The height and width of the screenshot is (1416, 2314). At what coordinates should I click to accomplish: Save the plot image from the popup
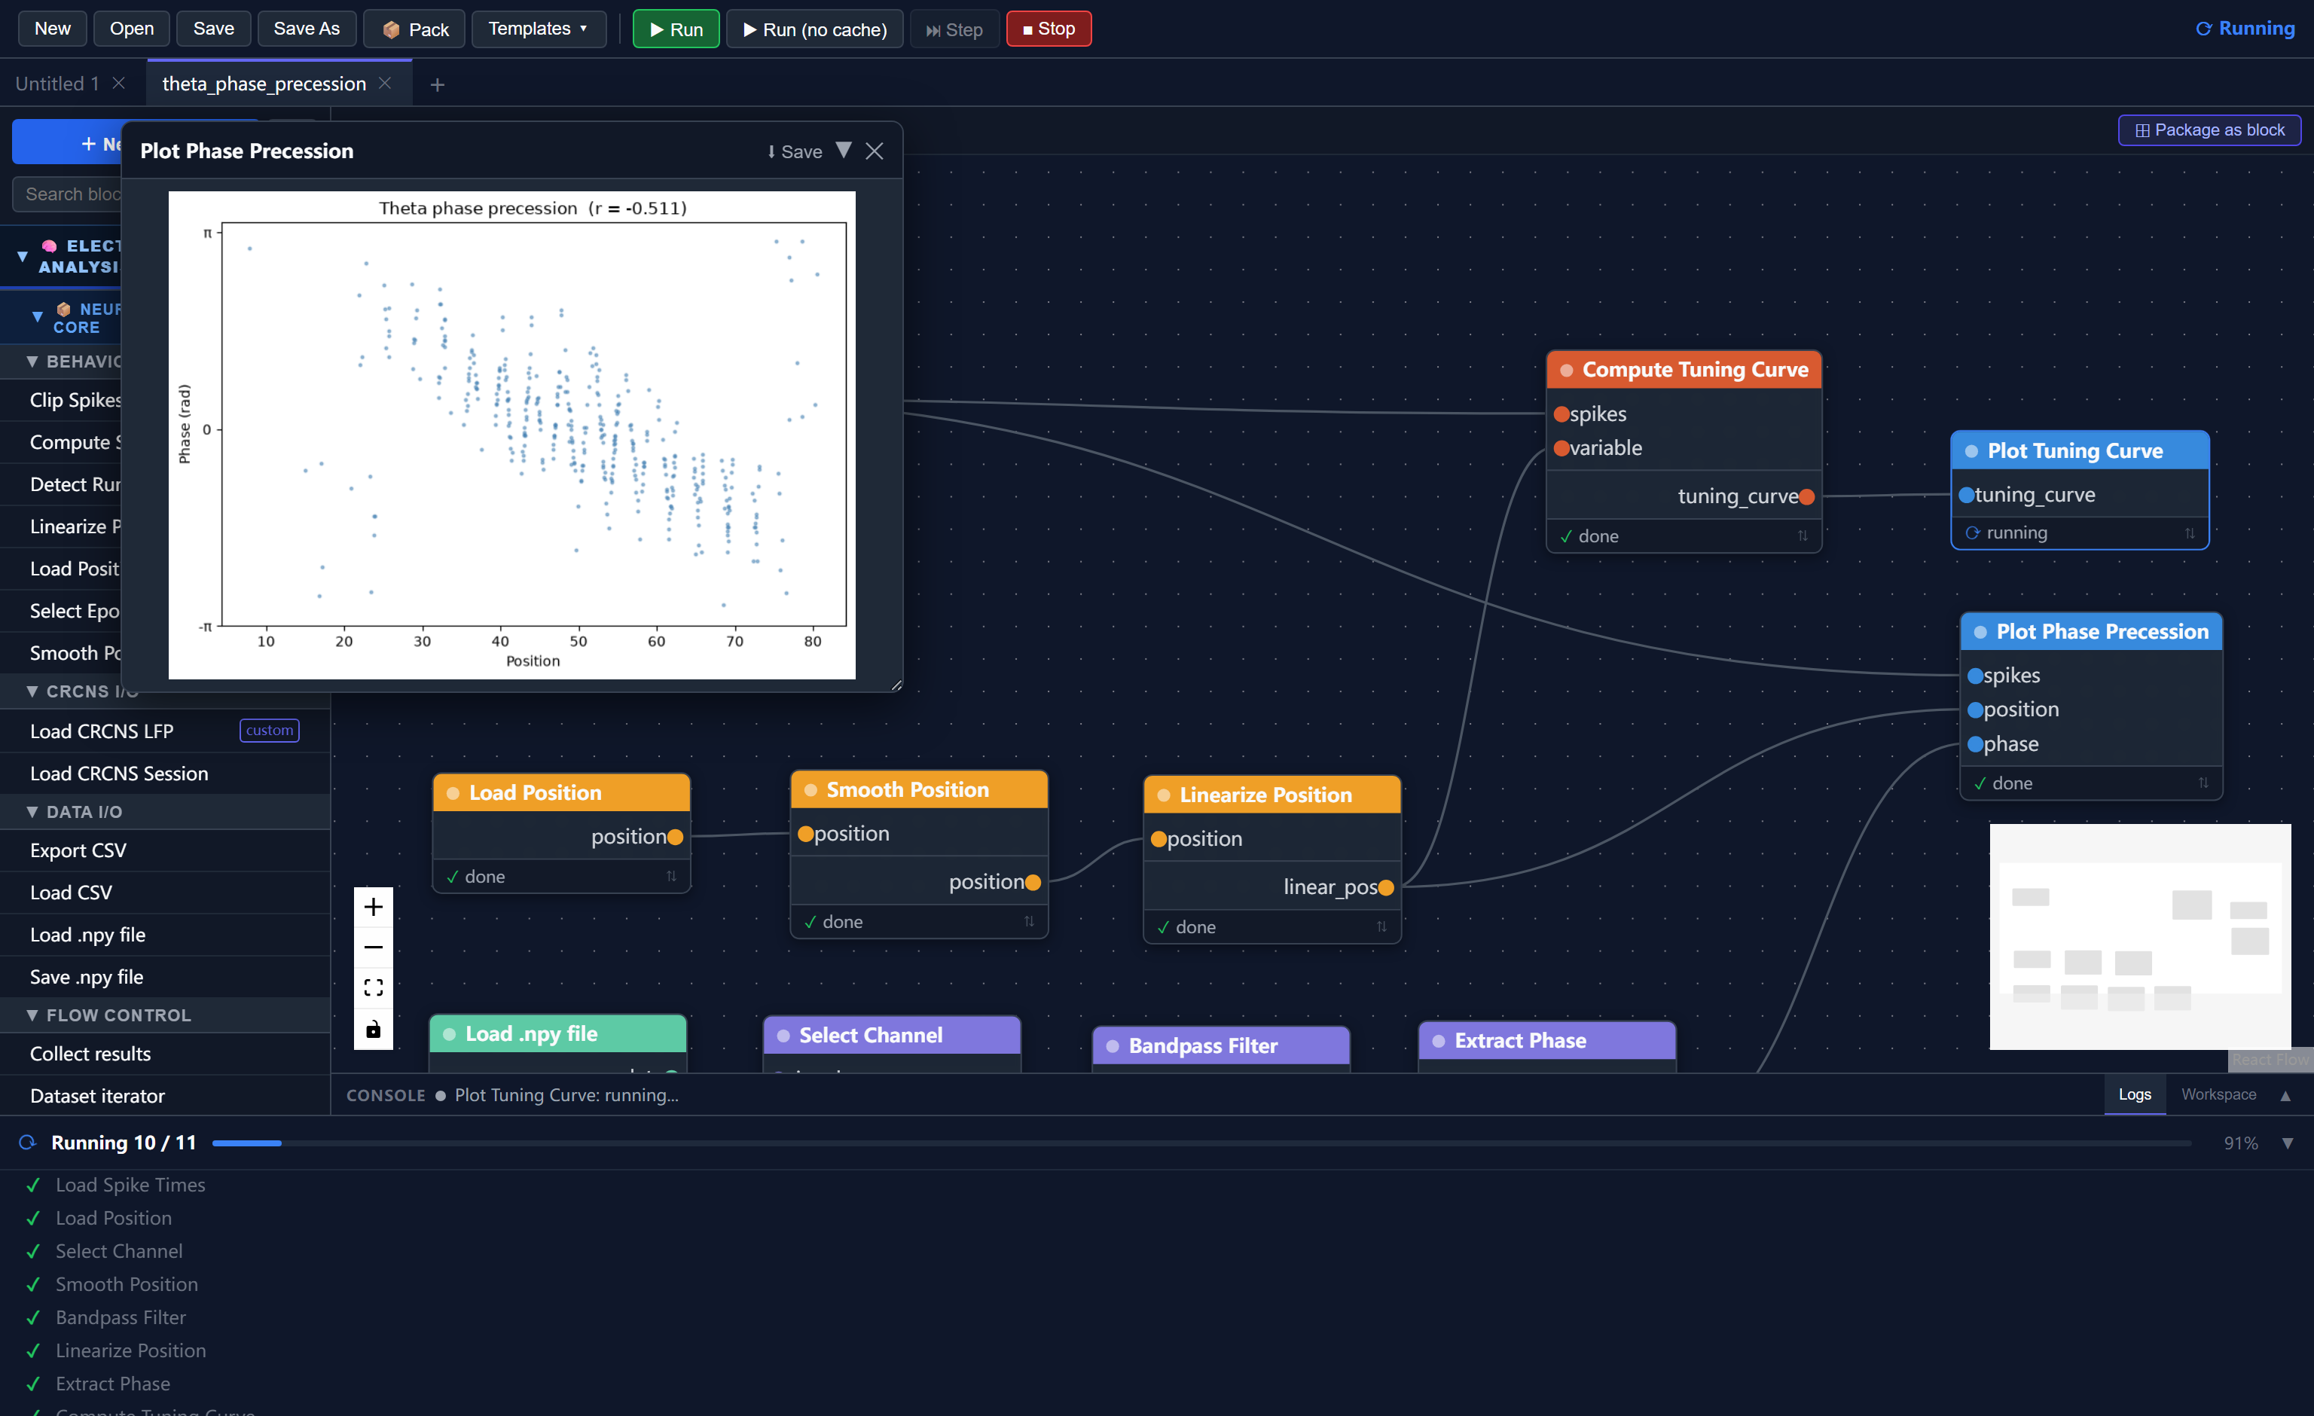point(794,151)
